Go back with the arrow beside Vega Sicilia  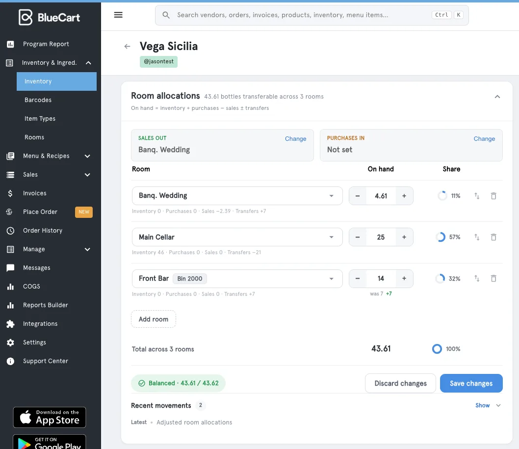coord(127,46)
